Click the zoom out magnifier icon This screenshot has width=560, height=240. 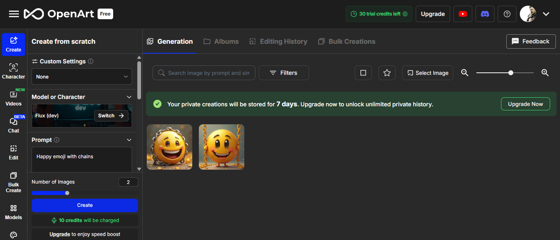pyautogui.click(x=464, y=72)
